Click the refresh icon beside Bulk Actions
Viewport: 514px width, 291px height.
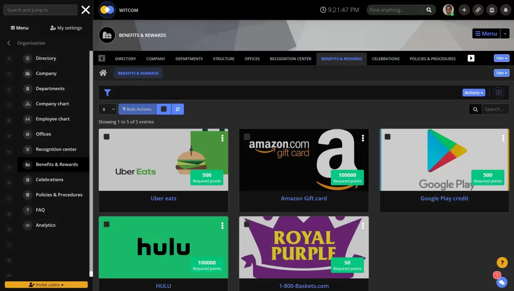tap(177, 109)
